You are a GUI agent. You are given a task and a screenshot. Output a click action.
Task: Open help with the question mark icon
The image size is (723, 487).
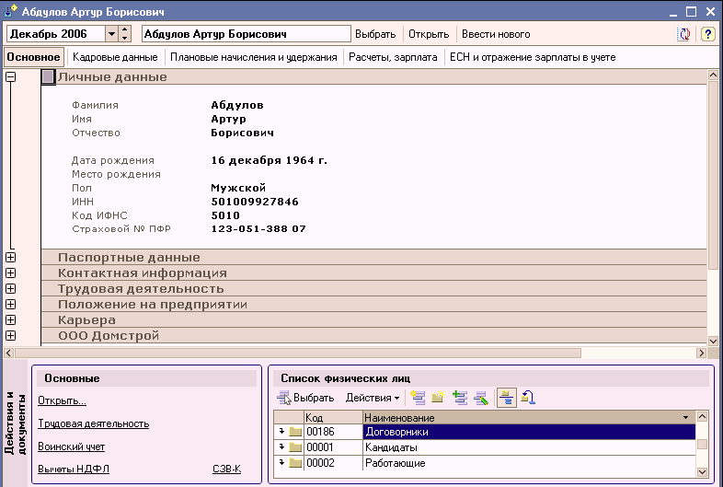[x=707, y=34]
